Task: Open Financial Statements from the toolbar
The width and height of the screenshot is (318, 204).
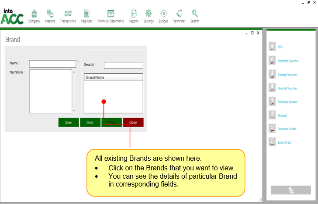Action: (111, 14)
